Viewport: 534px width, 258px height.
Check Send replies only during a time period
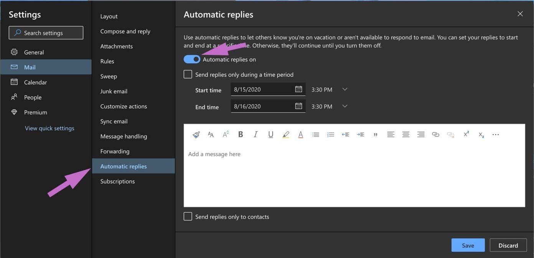click(x=188, y=74)
